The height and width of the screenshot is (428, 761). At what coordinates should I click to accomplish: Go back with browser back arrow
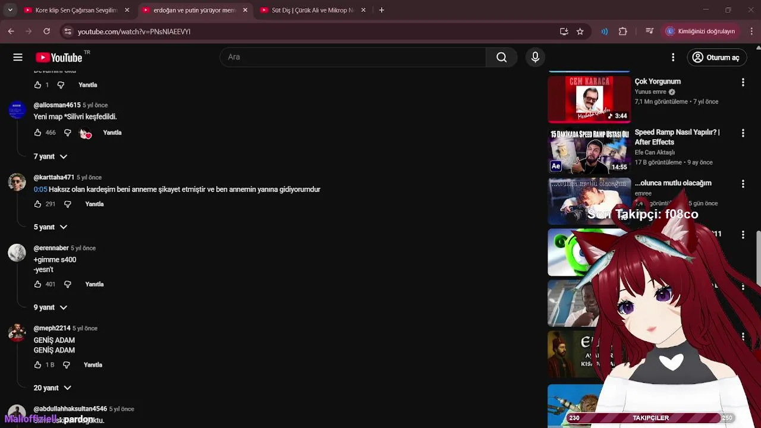point(11,32)
